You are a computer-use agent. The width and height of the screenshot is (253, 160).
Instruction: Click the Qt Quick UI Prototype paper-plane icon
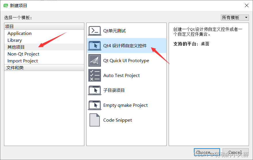[95, 60]
